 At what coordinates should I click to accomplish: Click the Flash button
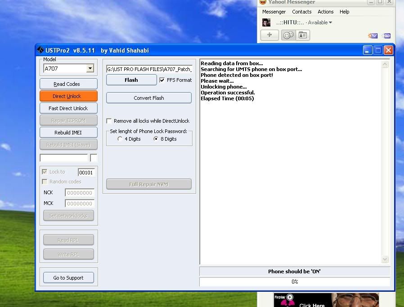click(131, 80)
